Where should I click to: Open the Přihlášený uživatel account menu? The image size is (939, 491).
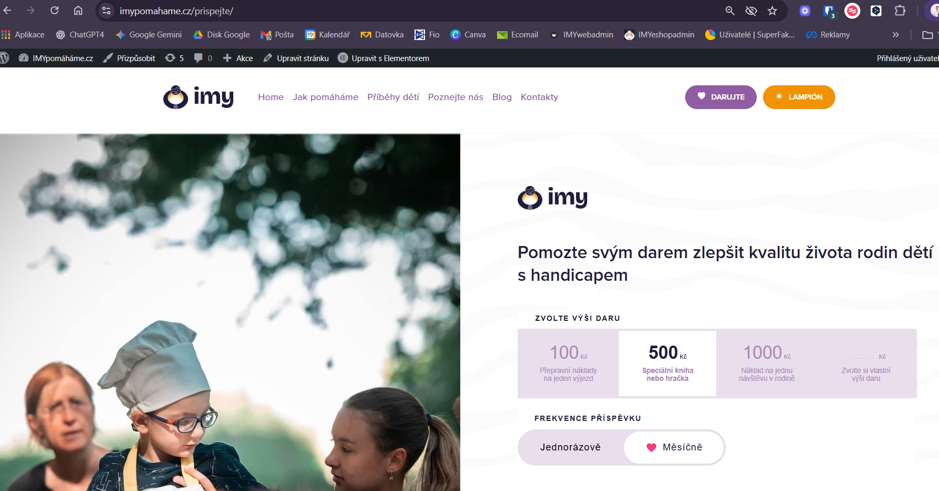click(907, 58)
